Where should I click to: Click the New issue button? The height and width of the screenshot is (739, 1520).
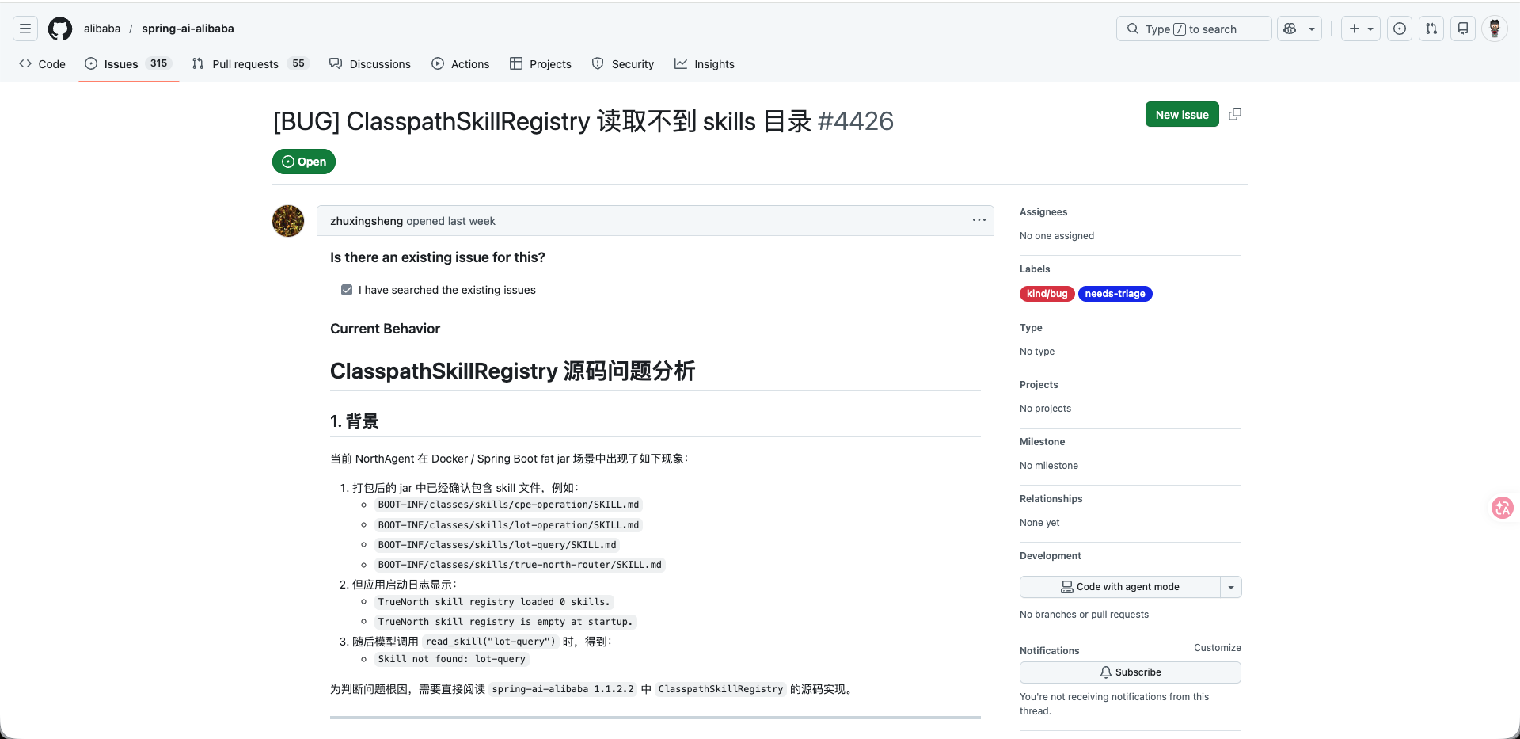pos(1181,115)
